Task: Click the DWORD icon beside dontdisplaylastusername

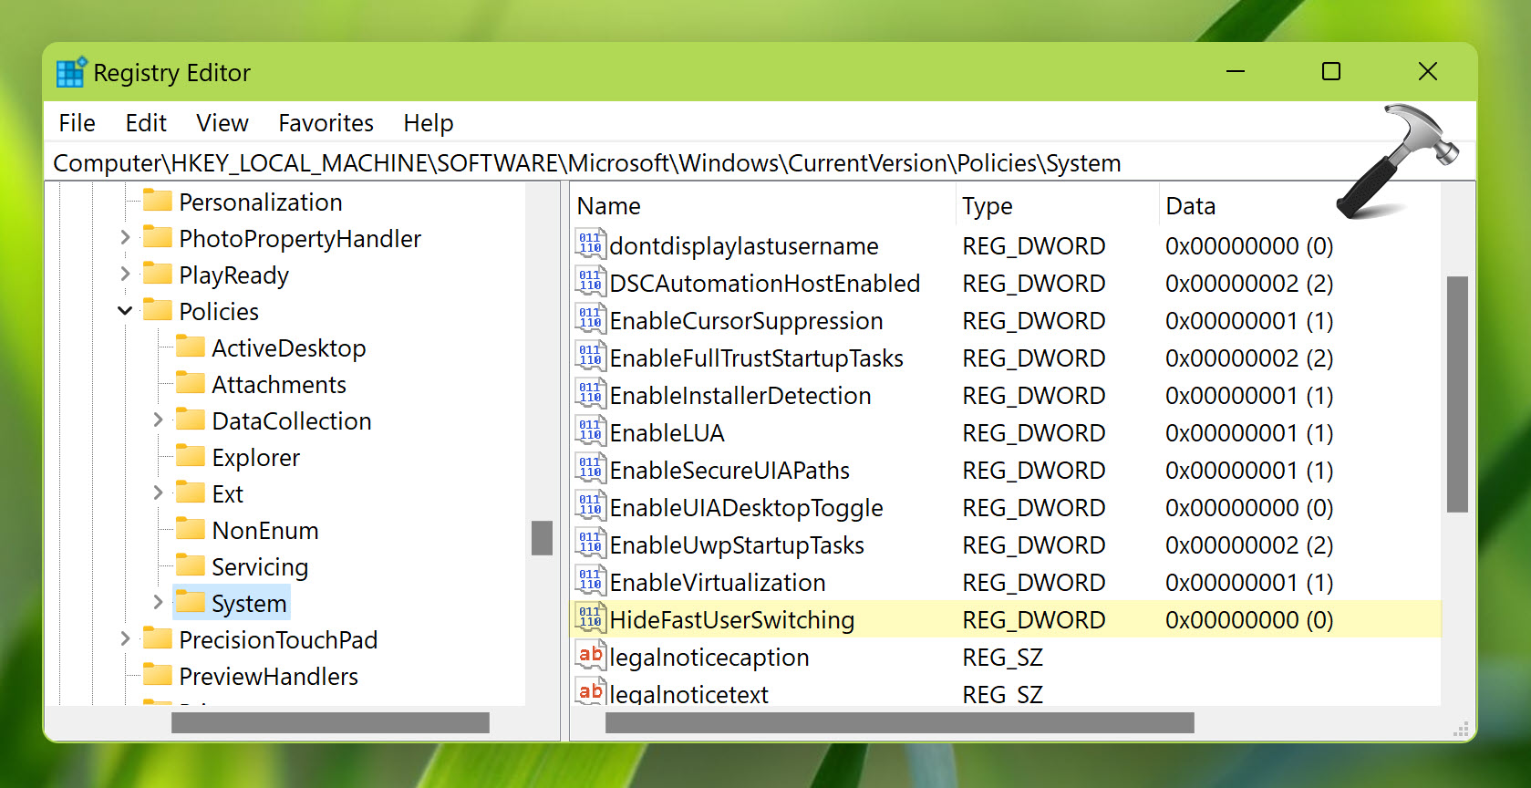Action: click(590, 245)
